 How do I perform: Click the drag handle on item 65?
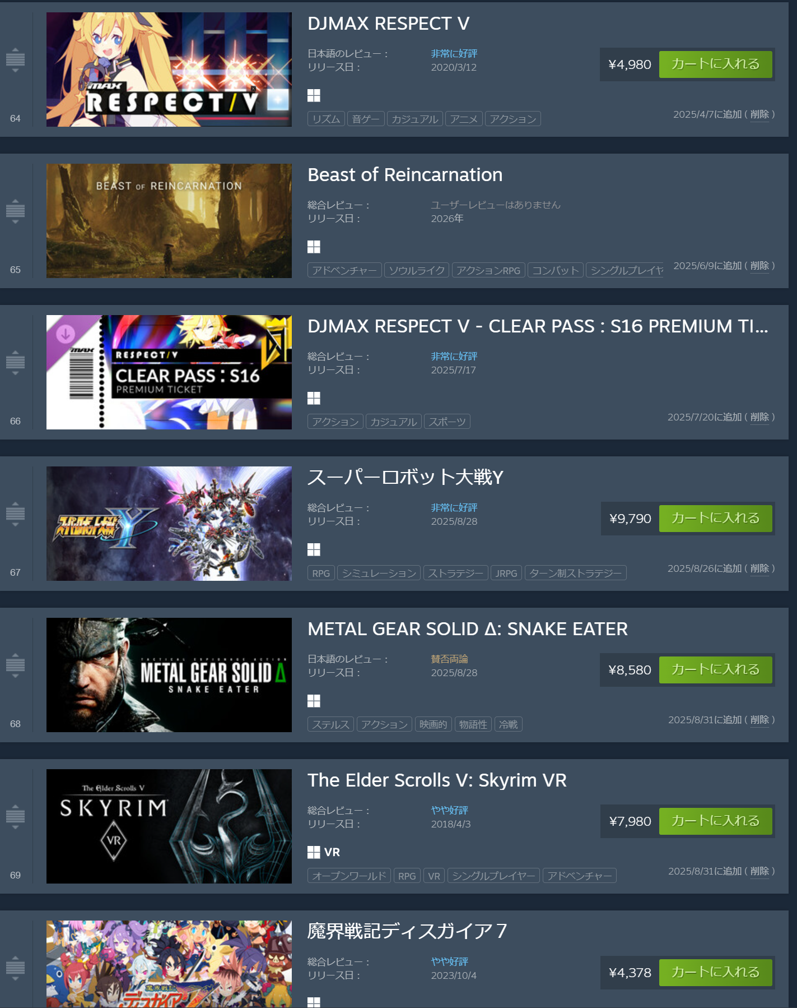click(x=15, y=210)
